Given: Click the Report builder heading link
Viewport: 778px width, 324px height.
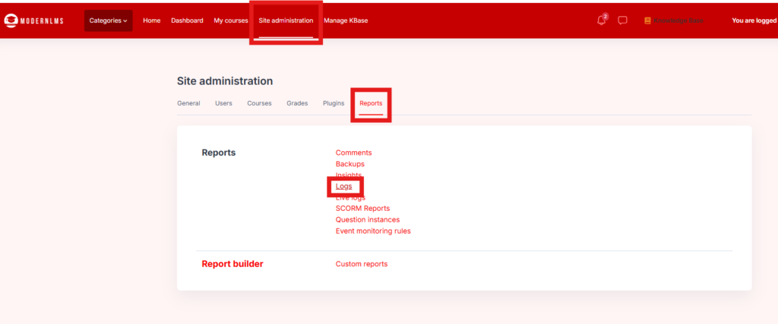Looking at the screenshot, I should coord(232,264).
